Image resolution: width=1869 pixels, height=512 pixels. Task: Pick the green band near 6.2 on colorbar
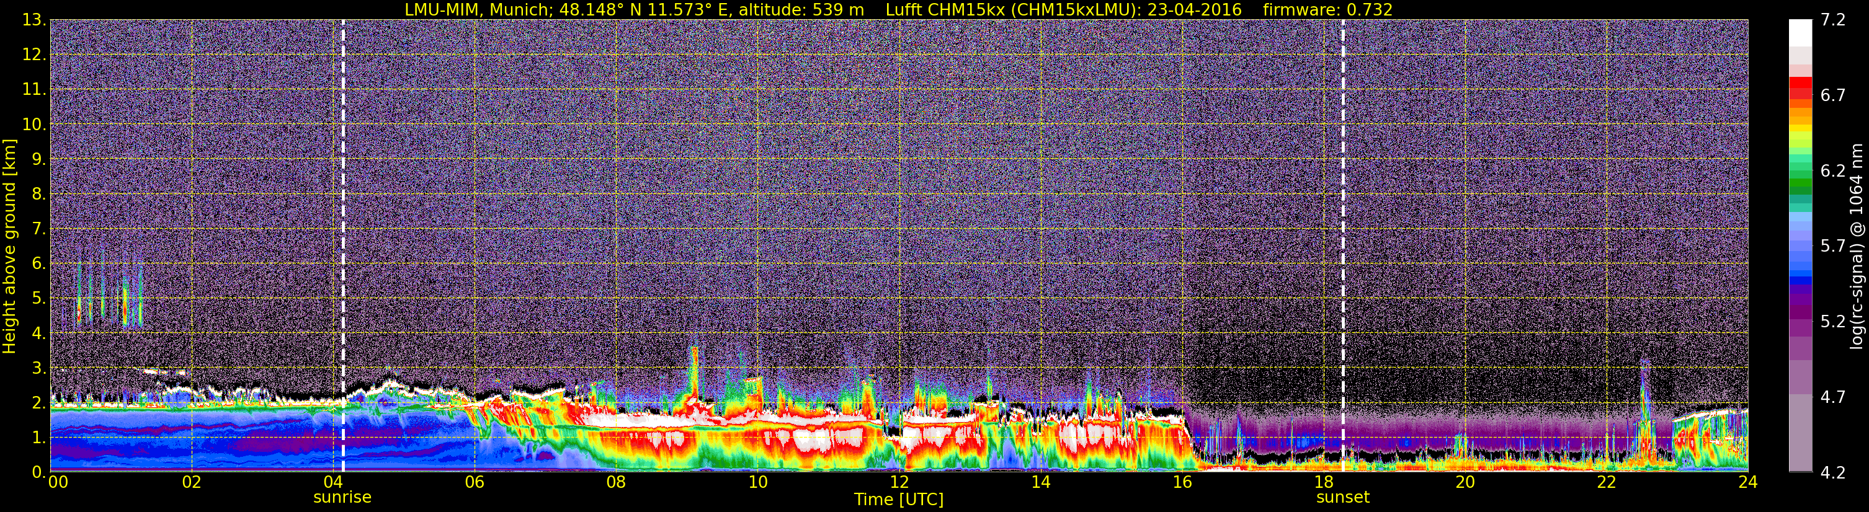click(x=1800, y=174)
